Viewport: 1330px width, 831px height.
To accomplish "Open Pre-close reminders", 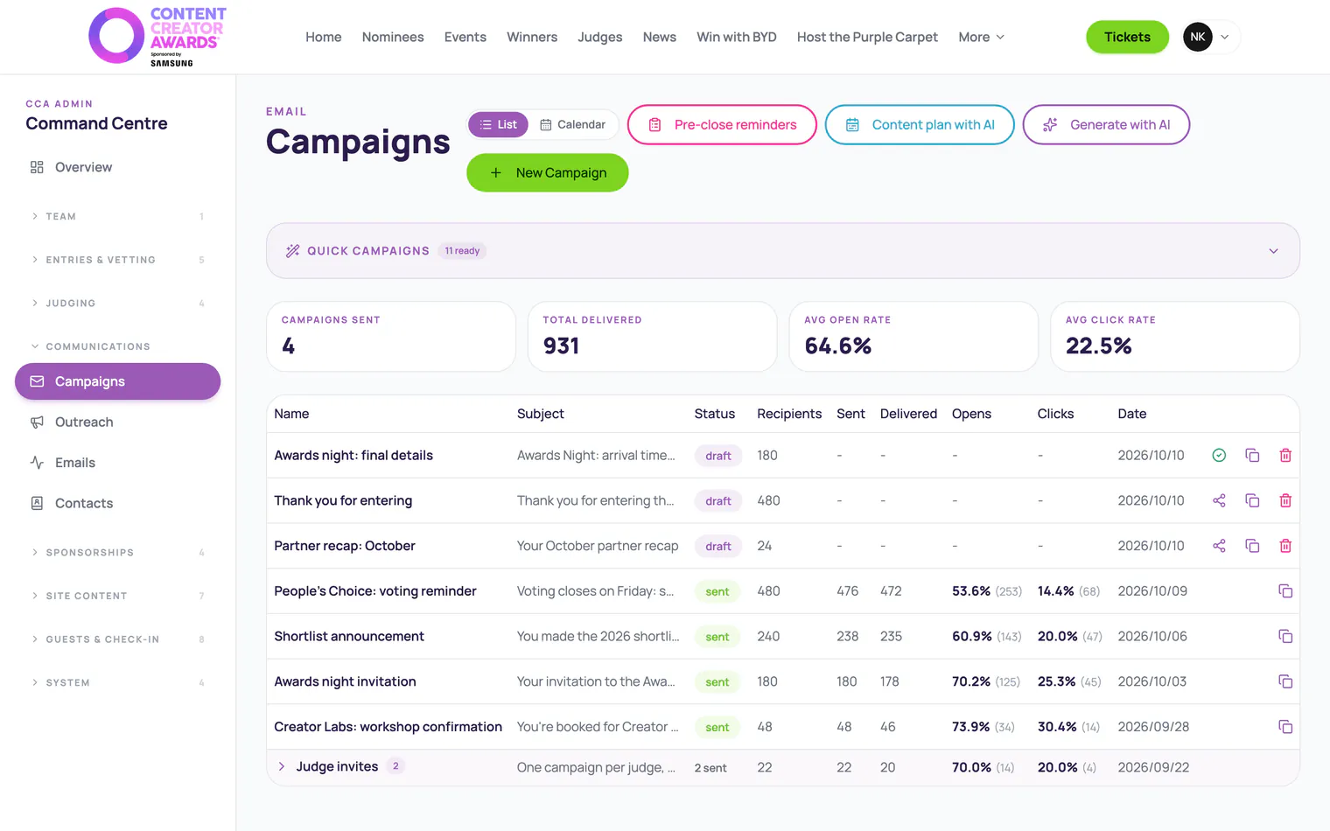I will [722, 124].
